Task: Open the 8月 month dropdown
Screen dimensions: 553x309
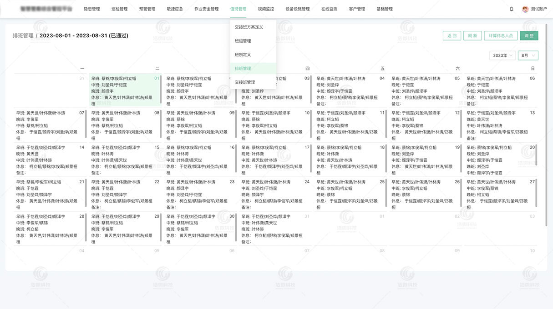Action: 527,55
